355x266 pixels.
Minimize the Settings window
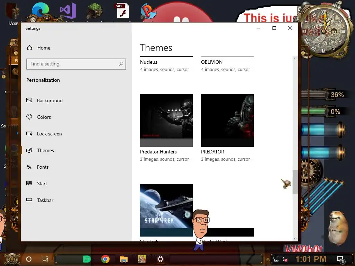click(x=258, y=28)
